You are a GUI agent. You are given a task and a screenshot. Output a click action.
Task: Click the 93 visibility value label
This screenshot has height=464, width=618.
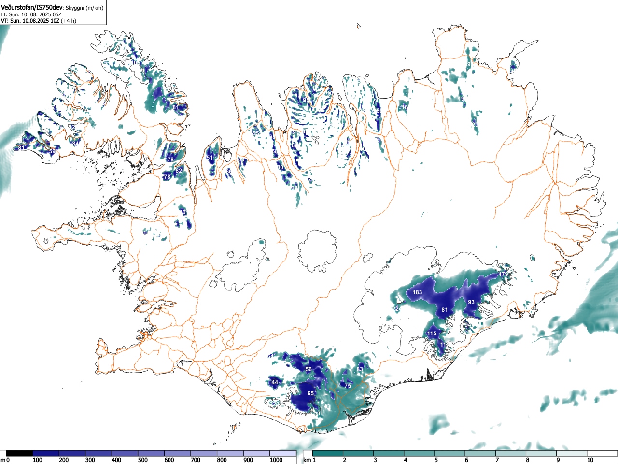(471, 302)
